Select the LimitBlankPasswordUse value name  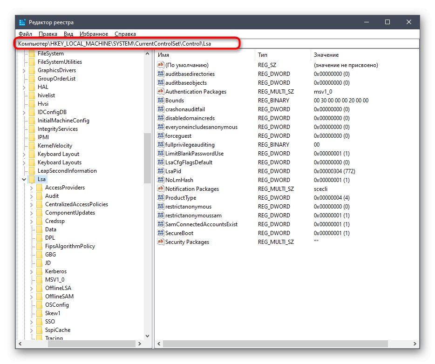194,153
